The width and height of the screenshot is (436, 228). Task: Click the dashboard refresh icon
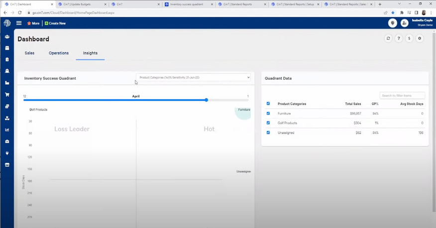(x=388, y=38)
